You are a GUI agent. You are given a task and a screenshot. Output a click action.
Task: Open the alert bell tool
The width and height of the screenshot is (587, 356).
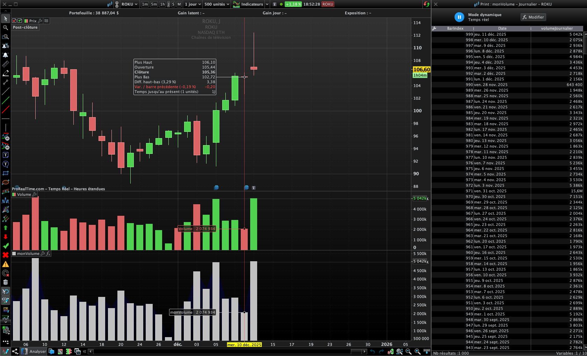[x=6, y=55]
